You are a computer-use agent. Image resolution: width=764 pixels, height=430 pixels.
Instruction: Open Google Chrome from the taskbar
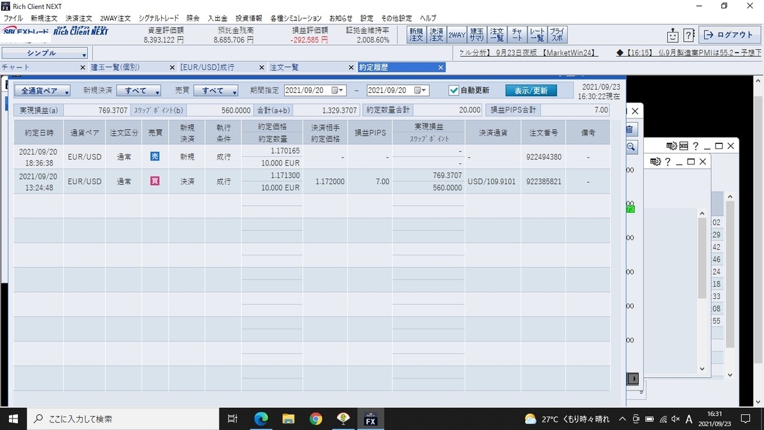click(x=316, y=419)
